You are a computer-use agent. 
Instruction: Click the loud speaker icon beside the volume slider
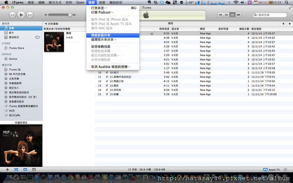point(74,15)
